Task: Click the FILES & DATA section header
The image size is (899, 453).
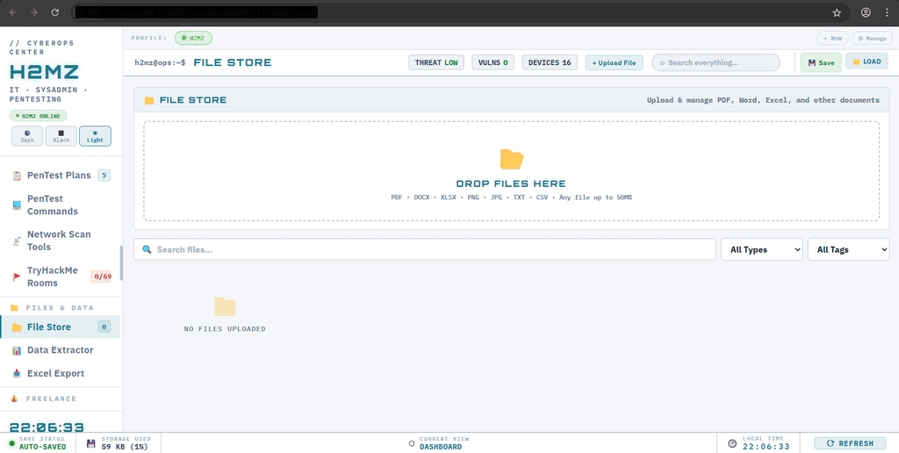Action: [x=60, y=308]
